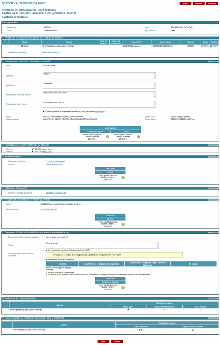Click the scroll-down arrow in Propuesta de marco teórico box
The height and width of the screenshot is (345, 220).
coord(154,105)
